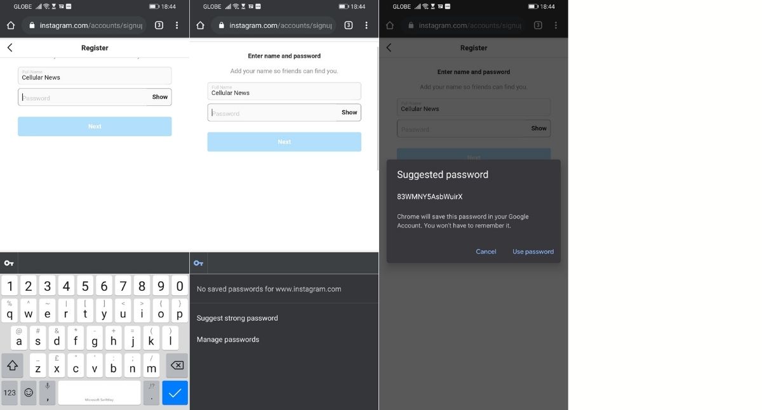Go back with the Register arrow in first screen
Viewport: 762px width, 410px height.
pyautogui.click(x=10, y=48)
